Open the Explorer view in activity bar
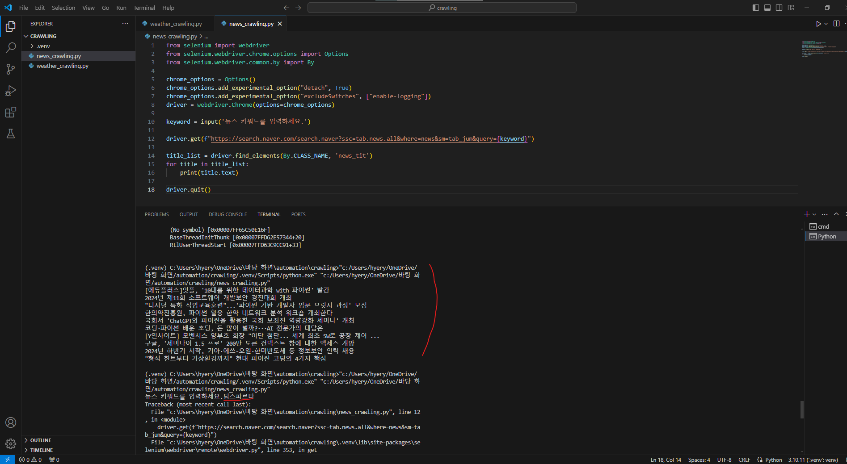 tap(11, 26)
